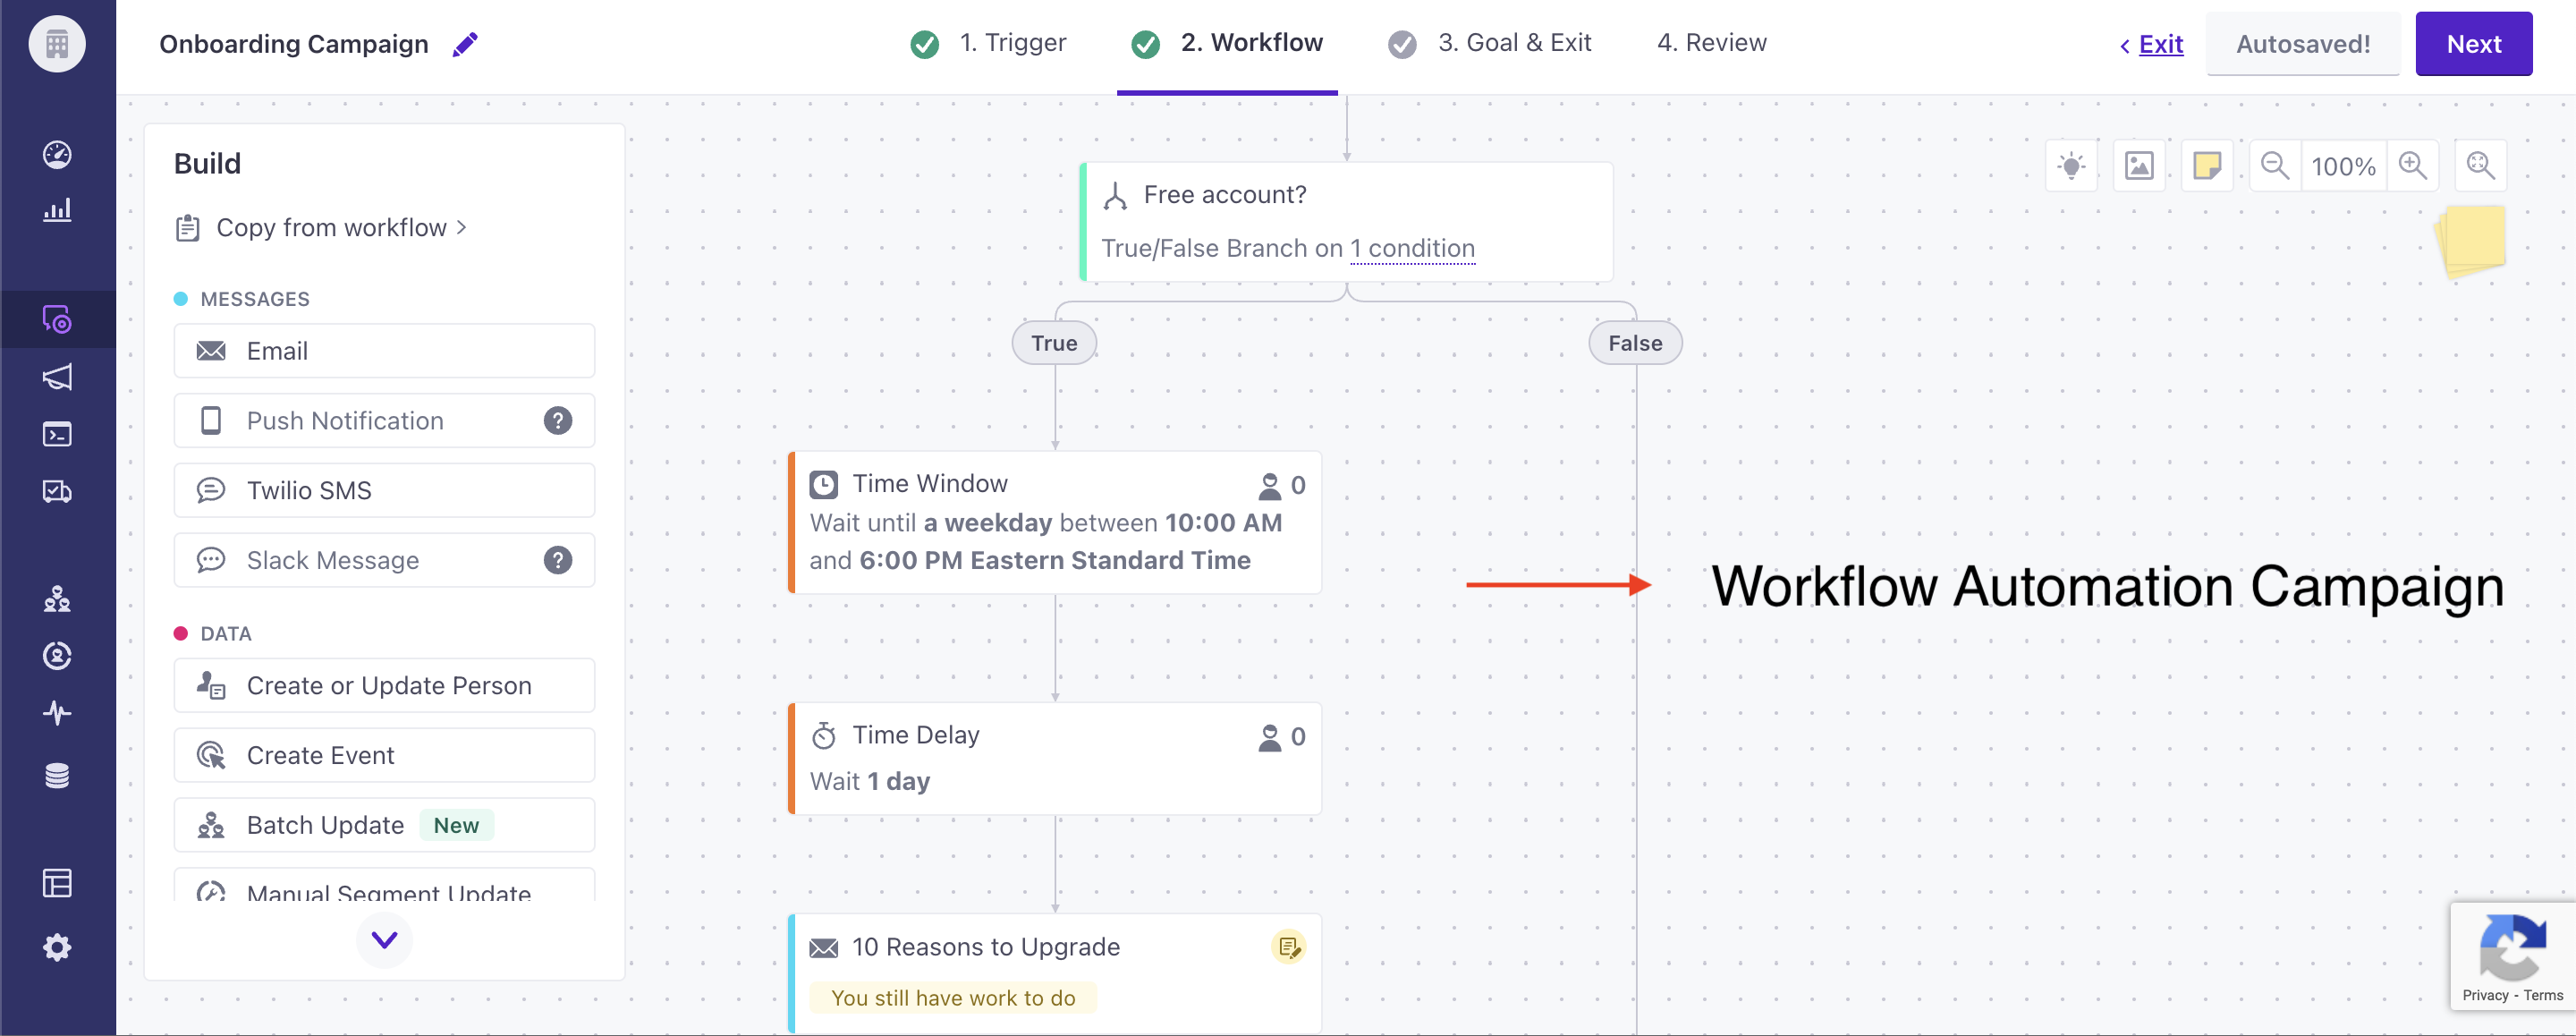Open the deliveries truck icon in sidebar

(57, 491)
